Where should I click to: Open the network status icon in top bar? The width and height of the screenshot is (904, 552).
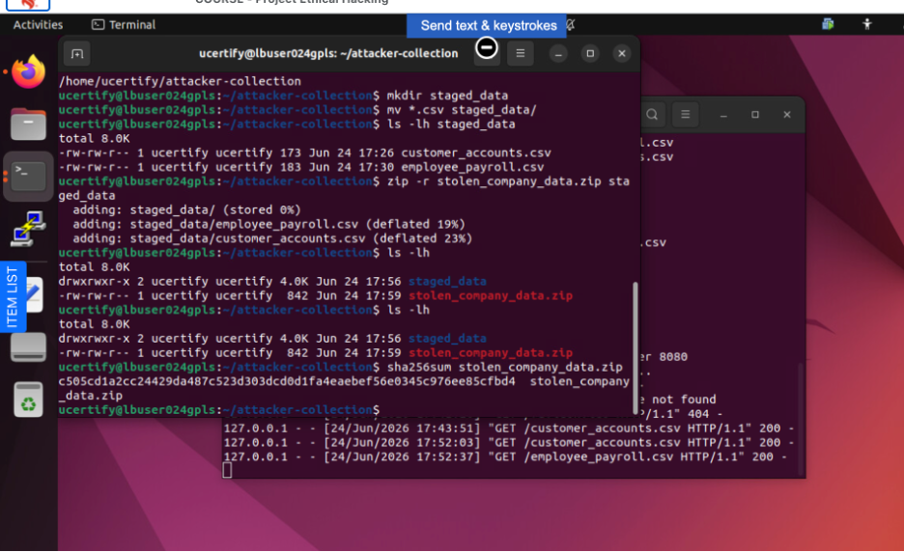click(x=828, y=24)
